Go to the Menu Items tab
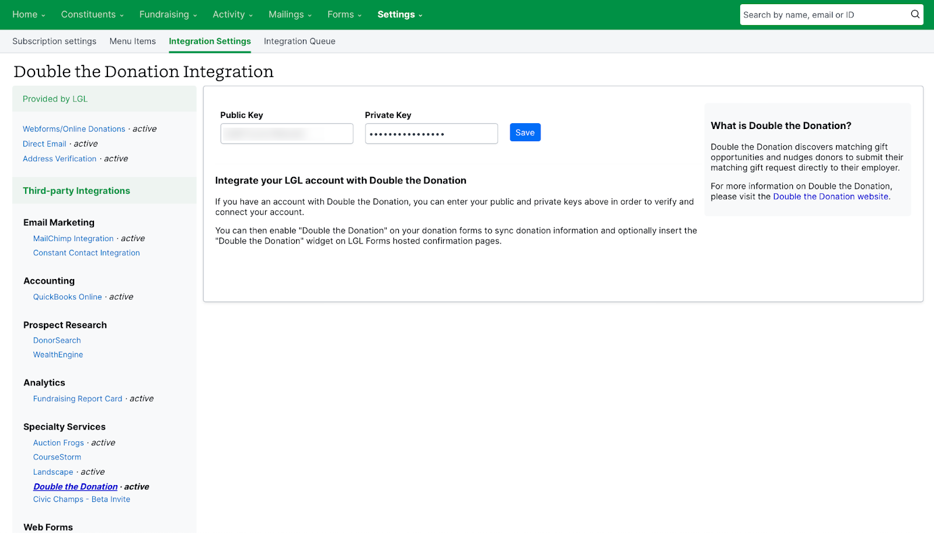Viewport: 934px width, 533px height. 133,41
